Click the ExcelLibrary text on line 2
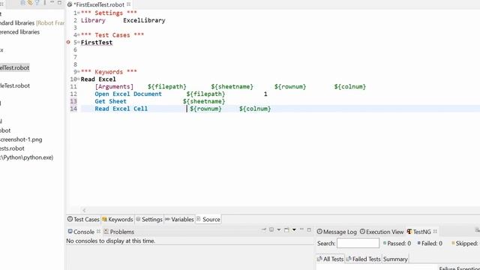The height and width of the screenshot is (270, 480). [144, 20]
